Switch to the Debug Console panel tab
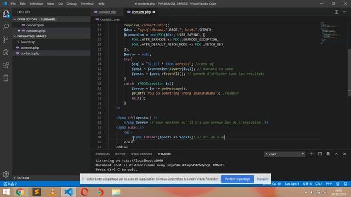The width and height of the screenshot is (351, 197). tap(141, 154)
